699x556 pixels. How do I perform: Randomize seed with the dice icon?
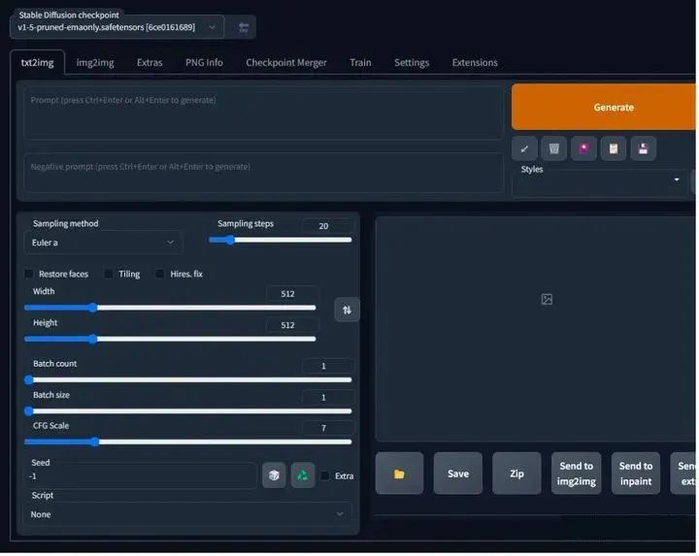click(274, 475)
